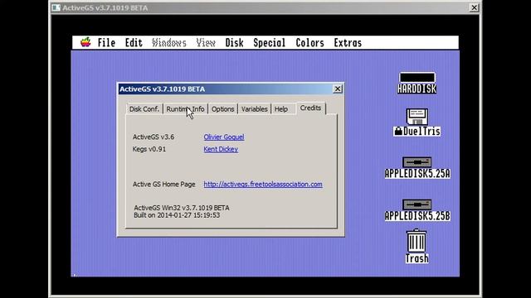
Task: Open the Windows menu
Action: pos(169,43)
